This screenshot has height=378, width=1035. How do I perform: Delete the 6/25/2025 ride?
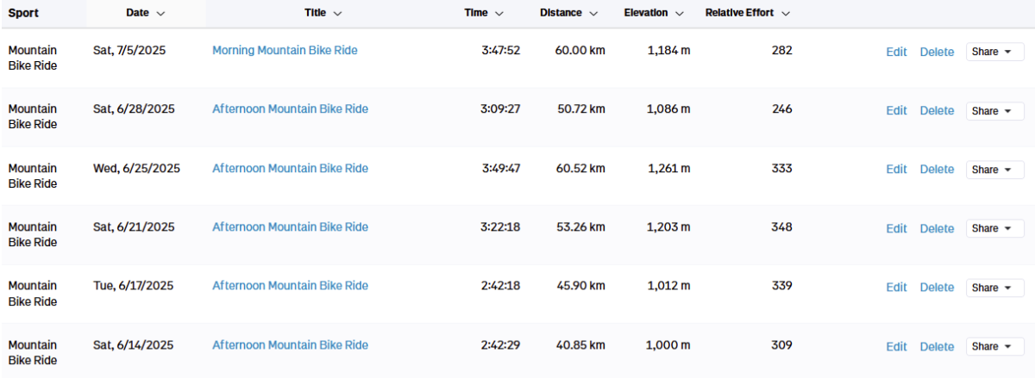pos(937,170)
